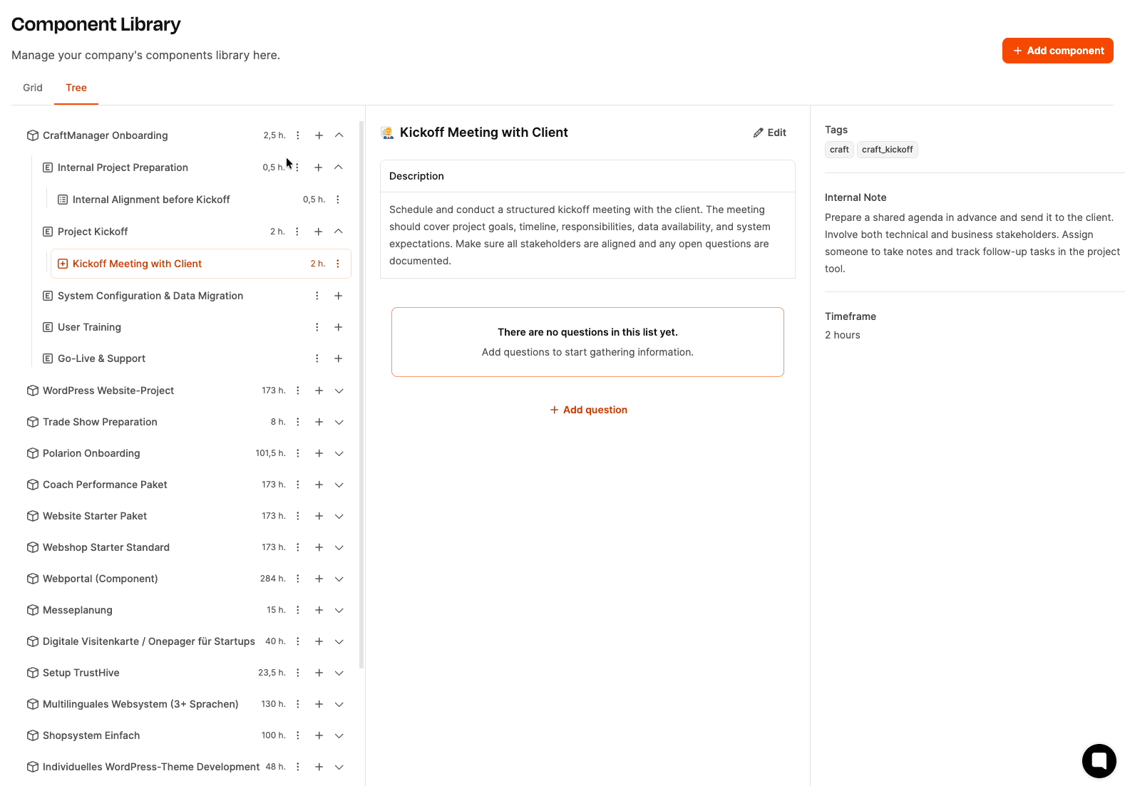Click plus icon next to Project Kickoff

click(319, 232)
